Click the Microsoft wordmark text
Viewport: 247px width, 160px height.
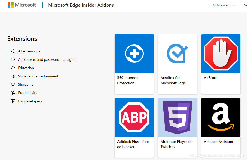point(25,5)
